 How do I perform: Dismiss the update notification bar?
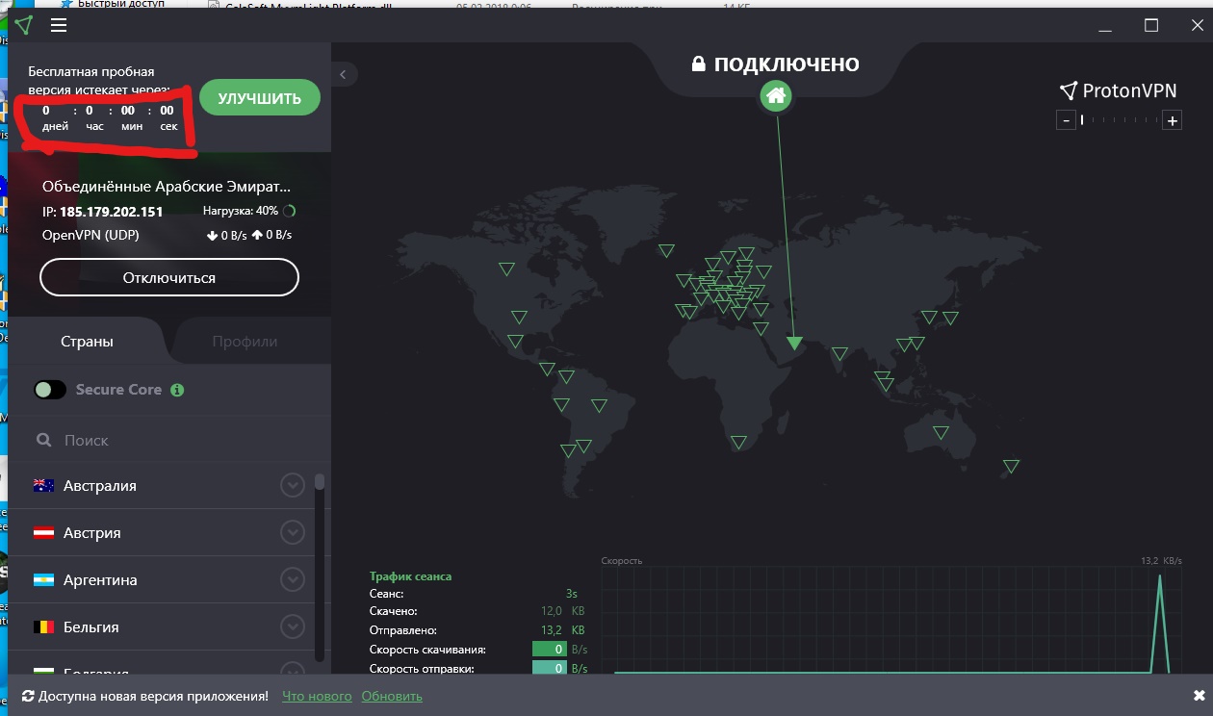1199,696
